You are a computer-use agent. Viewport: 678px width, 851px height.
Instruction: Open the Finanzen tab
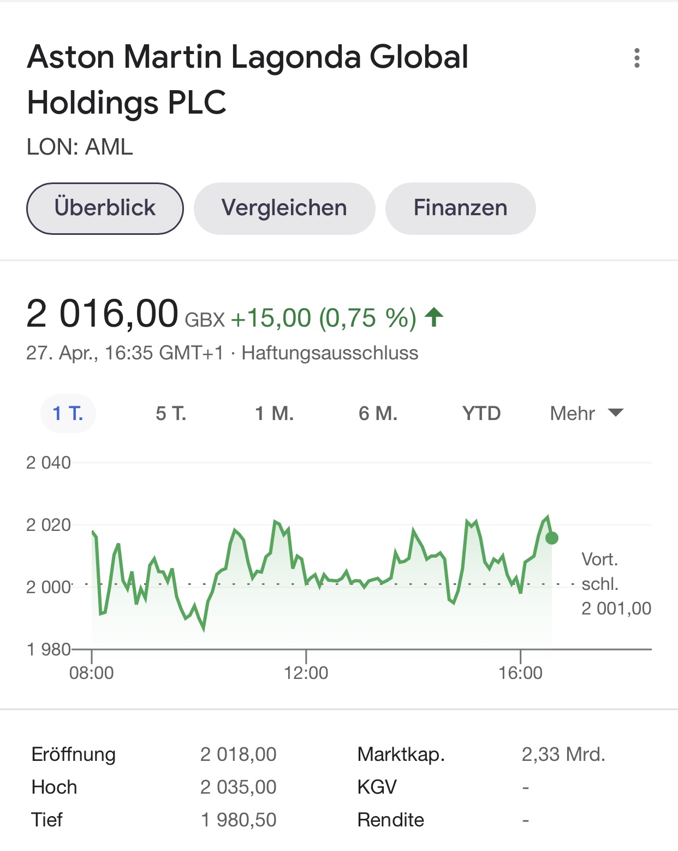tap(461, 209)
